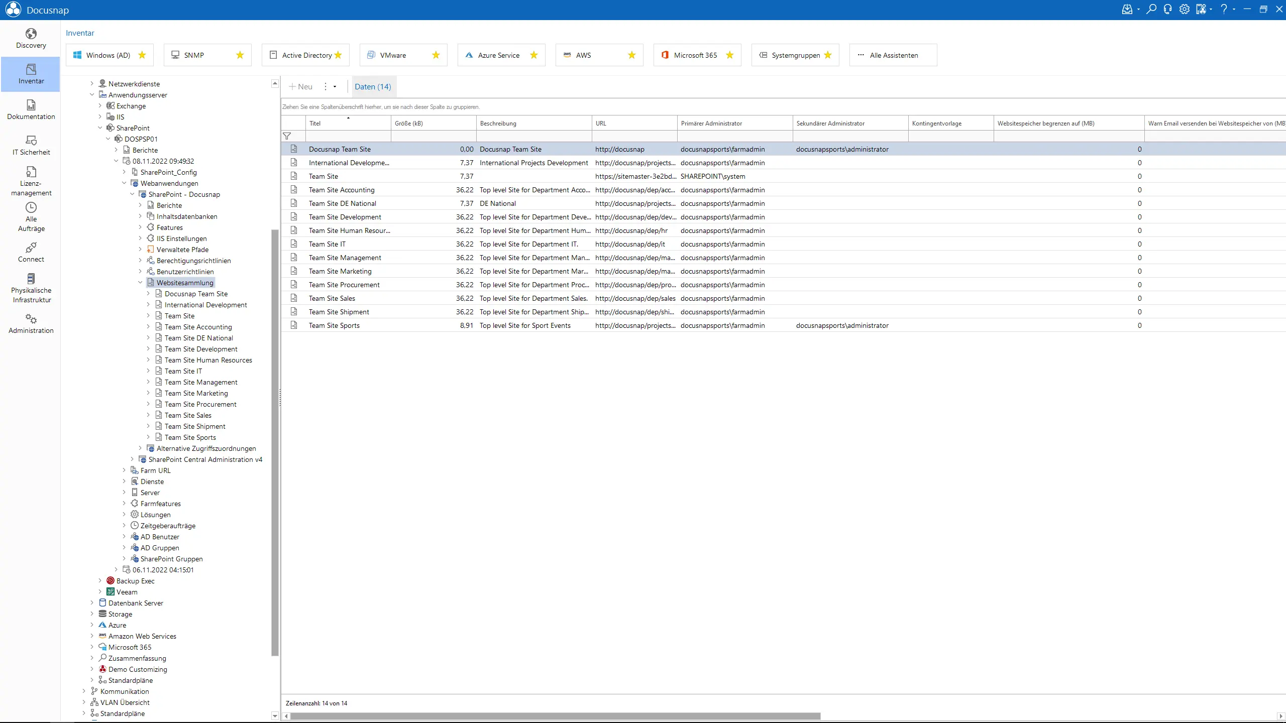Viewport: 1286px width, 723px height.
Task: Open the Alle Assistenten button
Action: click(x=893, y=55)
